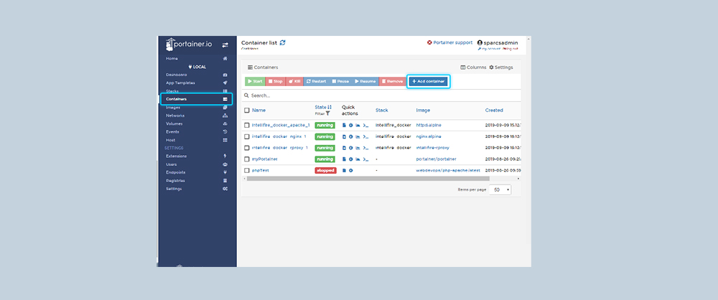Click the Dashboard sidebar icon

click(x=225, y=75)
